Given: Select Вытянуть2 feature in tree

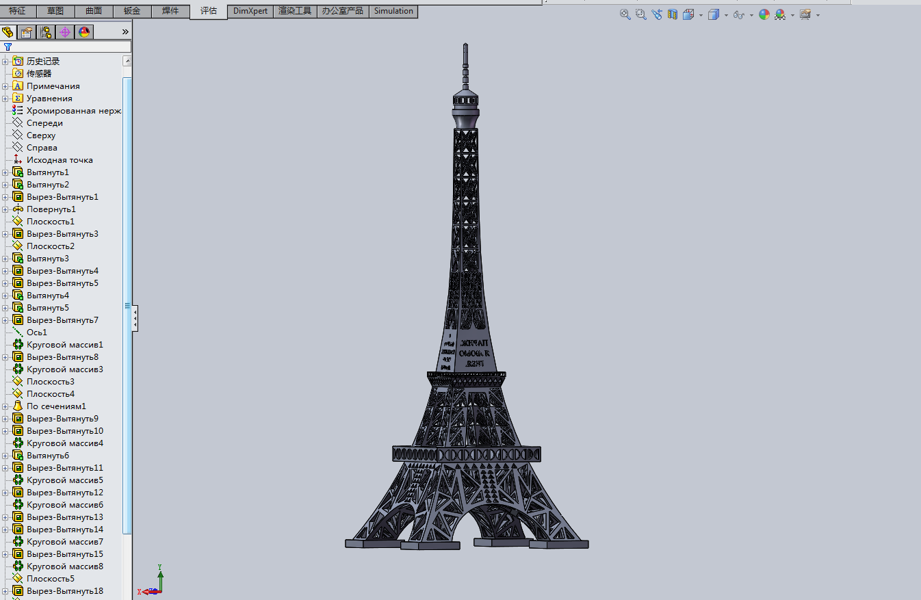Looking at the screenshot, I should (x=48, y=185).
